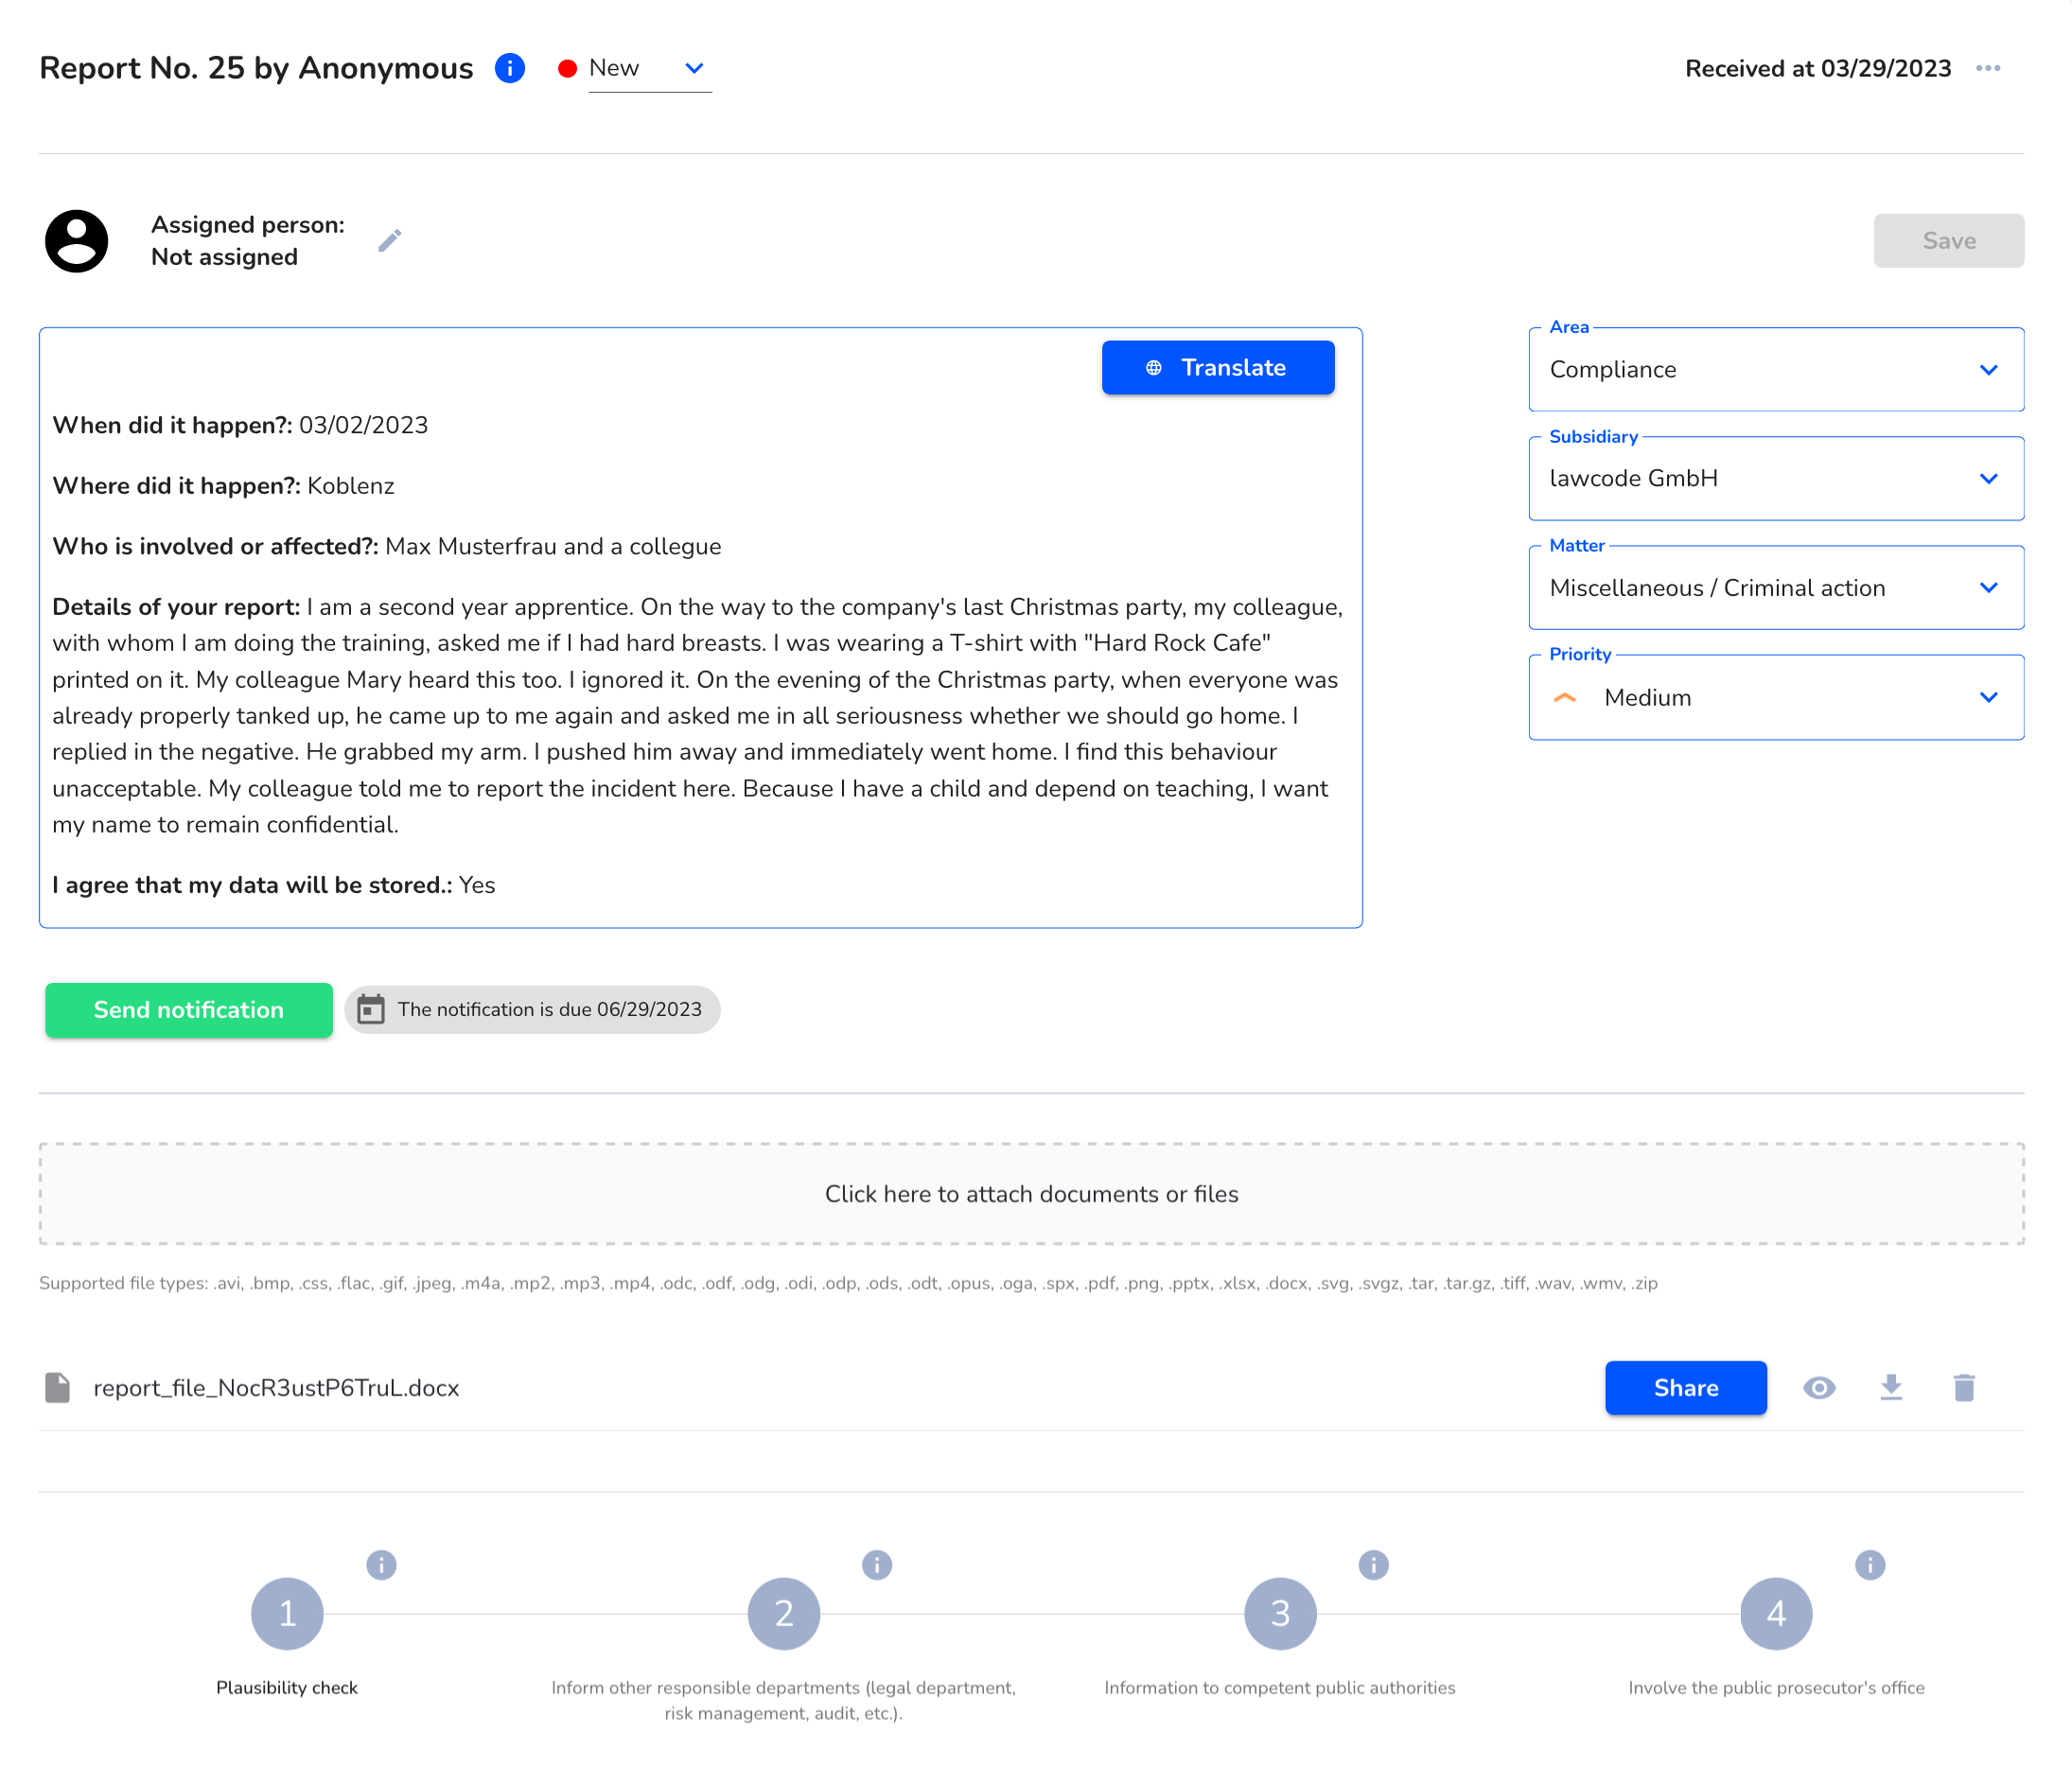Click the file attachment area
This screenshot has height=1769, width=2072.
coord(1031,1194)
